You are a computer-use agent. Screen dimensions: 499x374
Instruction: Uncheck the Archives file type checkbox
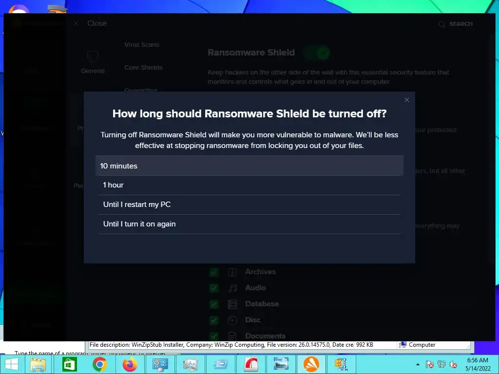[x=214, y=272]
